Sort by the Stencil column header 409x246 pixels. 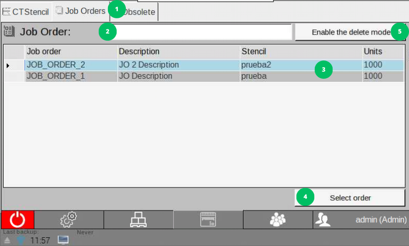click(301, 51)
